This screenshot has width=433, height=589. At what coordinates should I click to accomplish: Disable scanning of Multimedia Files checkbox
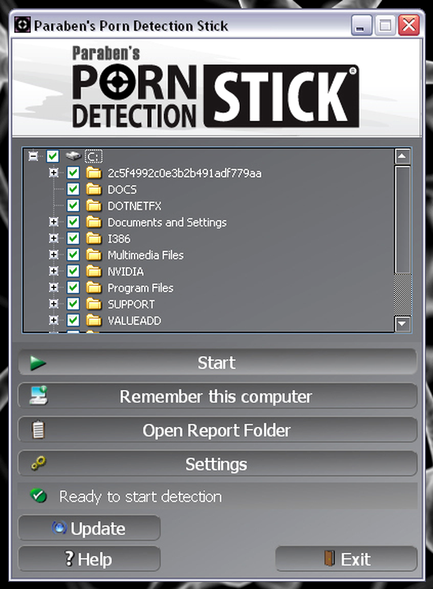pyautogui.click(x=73, y=255)
